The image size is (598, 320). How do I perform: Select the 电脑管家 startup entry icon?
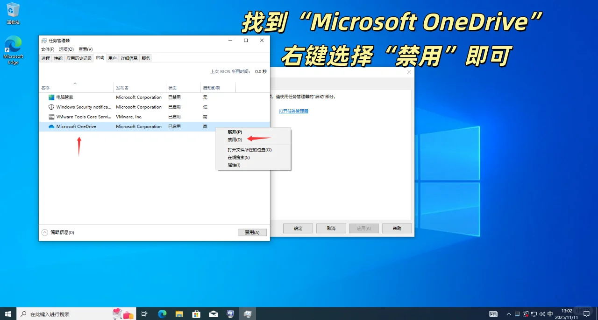click(x=51, y=97)
